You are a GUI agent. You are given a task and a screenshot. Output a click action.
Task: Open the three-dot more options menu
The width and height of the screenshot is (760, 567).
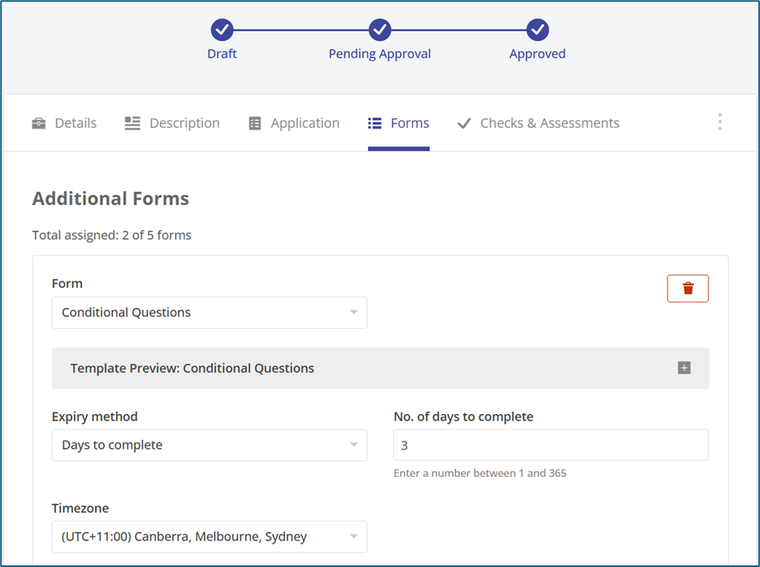point(719,122)
